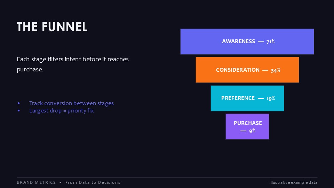Image resolution: width=334 pixels, height=188 pixels.
Task: Select the "THE FUNNEL" slide title
Action: 52,27
